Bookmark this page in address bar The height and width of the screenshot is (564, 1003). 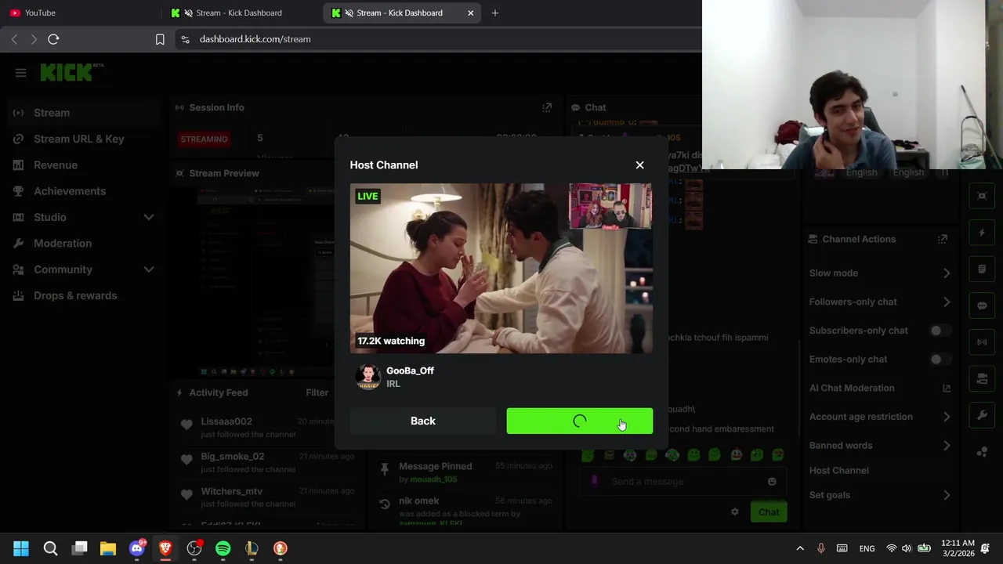160,39
